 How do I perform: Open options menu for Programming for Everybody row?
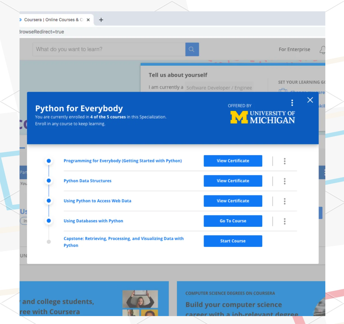[x=285, y=161]
